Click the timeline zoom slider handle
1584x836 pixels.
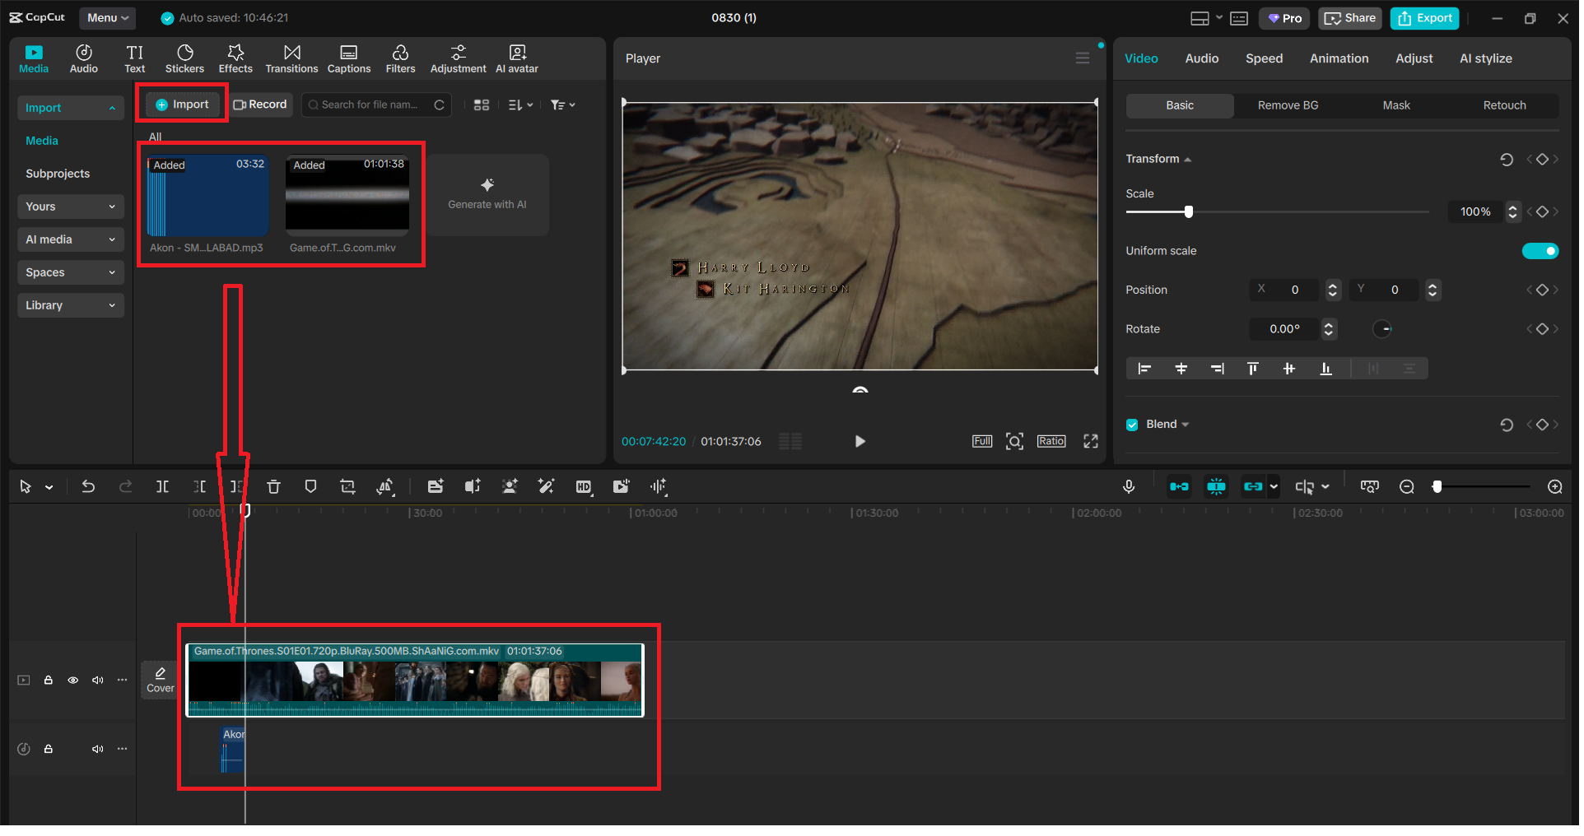[1437, 487]
